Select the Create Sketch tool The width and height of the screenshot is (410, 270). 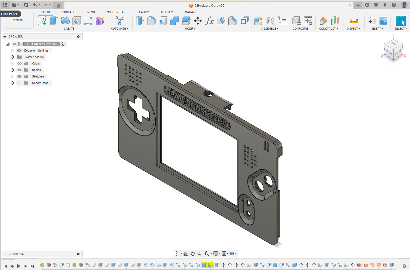pyautogui.click(x=42, y=21)
